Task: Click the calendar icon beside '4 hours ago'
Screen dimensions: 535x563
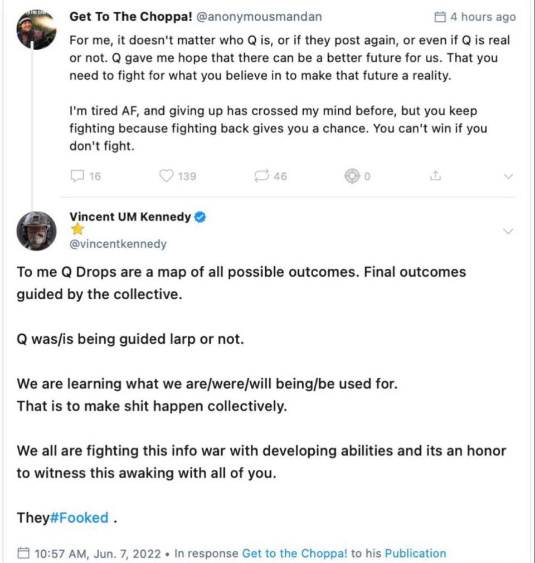Action: click(440, 17)
